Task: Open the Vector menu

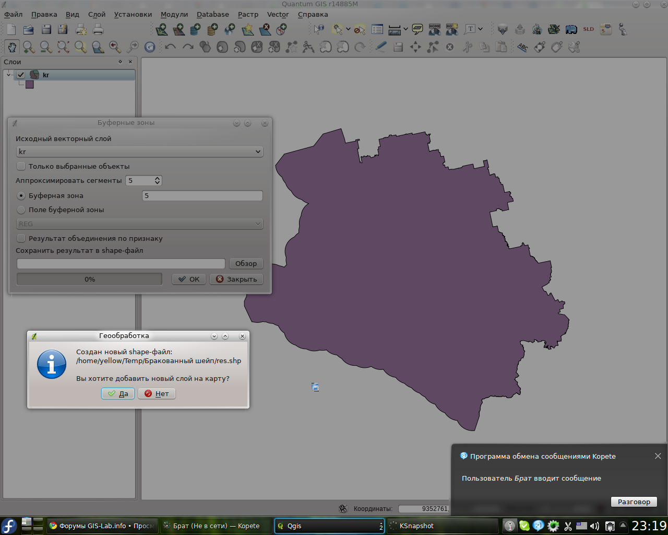Action: pos(278,15)
